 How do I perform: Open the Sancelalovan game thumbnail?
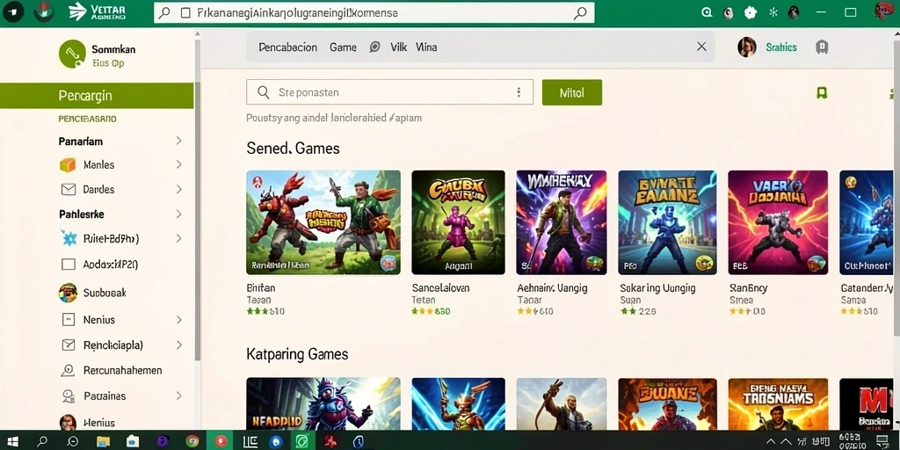(458, 222)
